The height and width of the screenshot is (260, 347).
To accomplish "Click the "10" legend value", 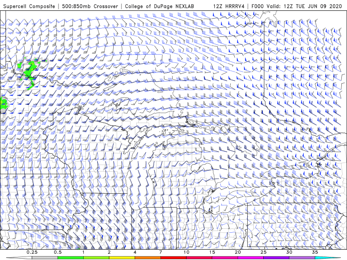I will pyautogui.click(x=187, y=252).
